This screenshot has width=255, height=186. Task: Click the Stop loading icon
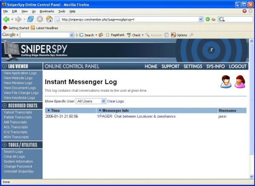[x=40, y=19]
